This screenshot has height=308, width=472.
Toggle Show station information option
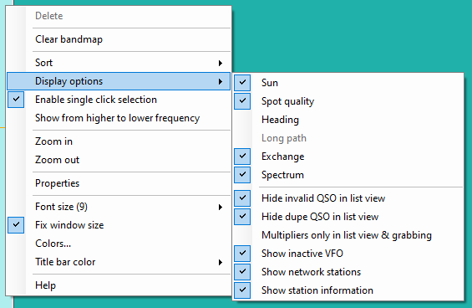click(x=348, y=290)
